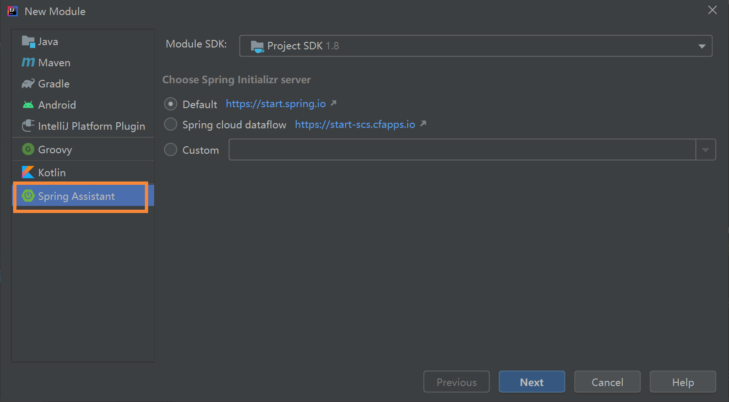Click the Java folder icon
This screenshot has height=402, width=729.
(x=28, y=42)
